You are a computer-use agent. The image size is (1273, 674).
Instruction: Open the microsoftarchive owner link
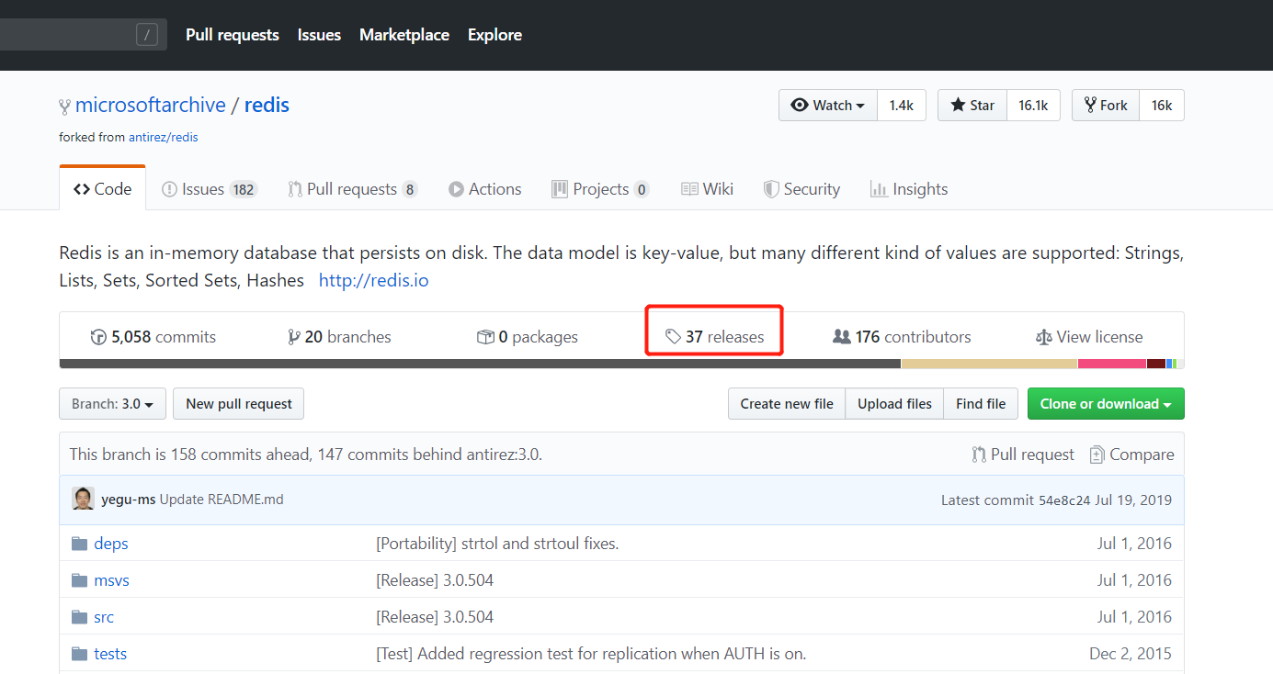pyautogui.click(x=151, y=105)
